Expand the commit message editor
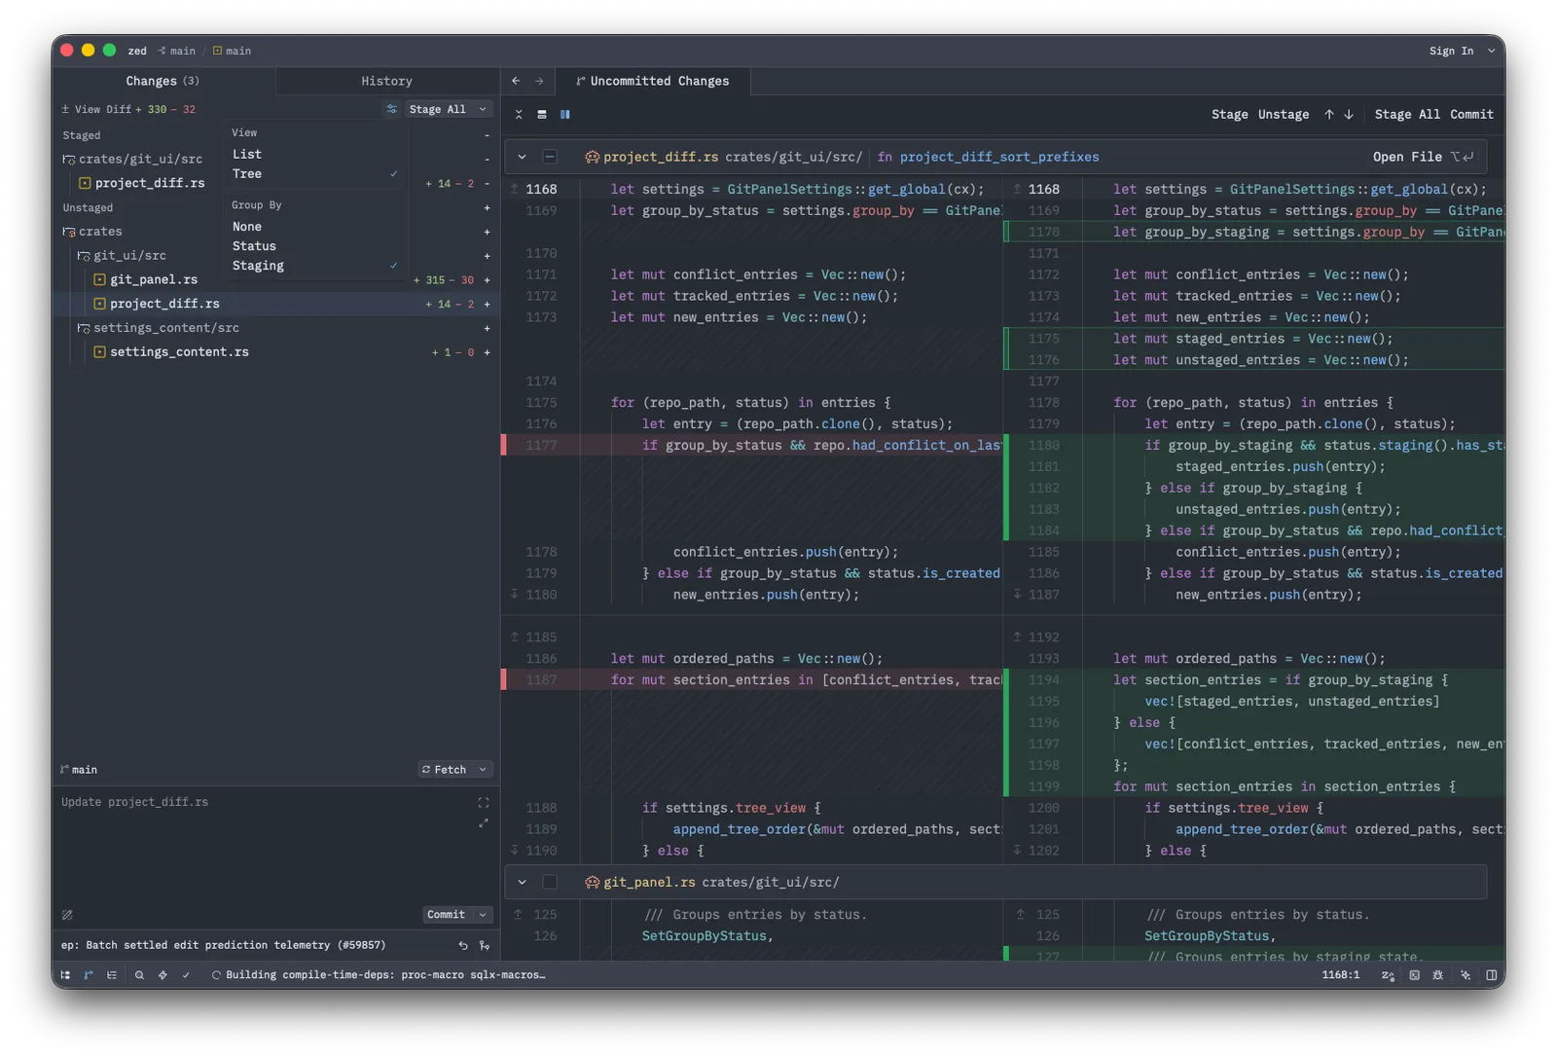The height and width of the screenshot is (1057, 1557). click(x=484, y=823)
